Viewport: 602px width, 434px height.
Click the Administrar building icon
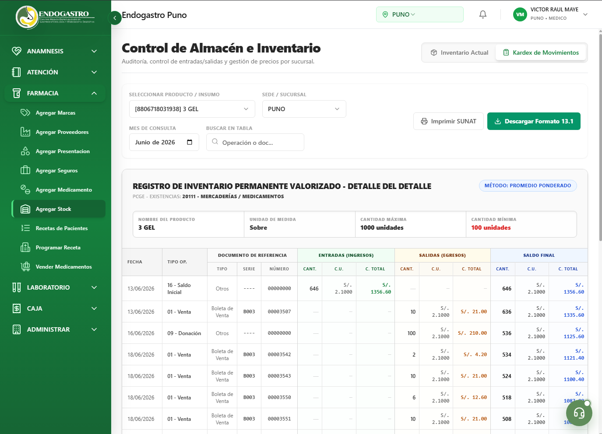click(x=17, y=329)
